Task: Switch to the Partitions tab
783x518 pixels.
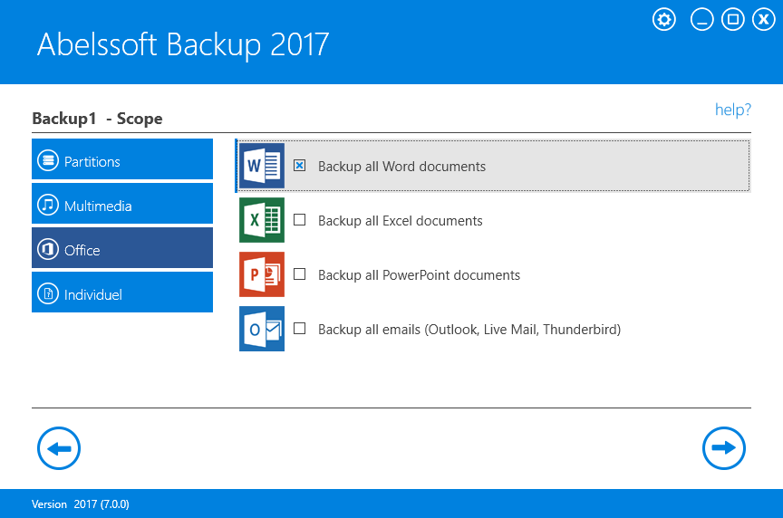Action: tap(122, 161)
